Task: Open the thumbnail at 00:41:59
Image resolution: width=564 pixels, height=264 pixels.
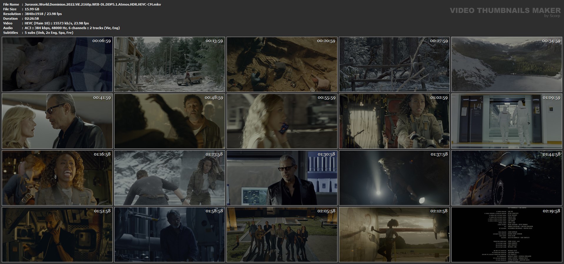Action: (57, 121)
